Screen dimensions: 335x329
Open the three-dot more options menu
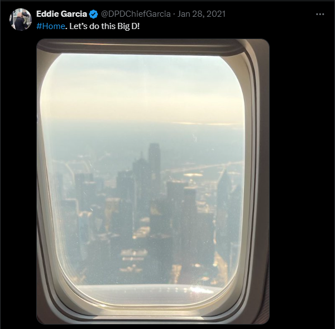pyautogui.click(x=320, y=14)
